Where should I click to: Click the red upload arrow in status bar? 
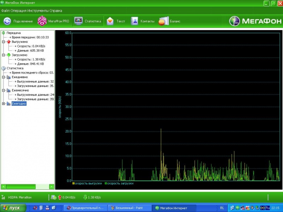59,197
